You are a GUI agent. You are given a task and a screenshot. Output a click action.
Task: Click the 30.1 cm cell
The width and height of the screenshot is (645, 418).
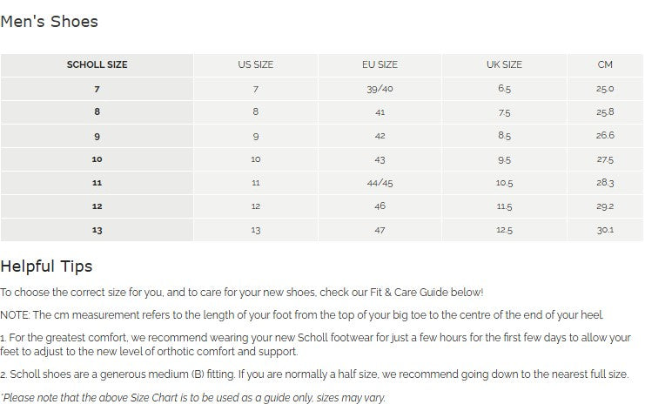(605, 230)
